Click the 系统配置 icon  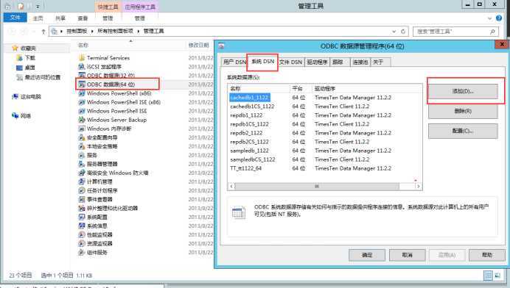82,217
